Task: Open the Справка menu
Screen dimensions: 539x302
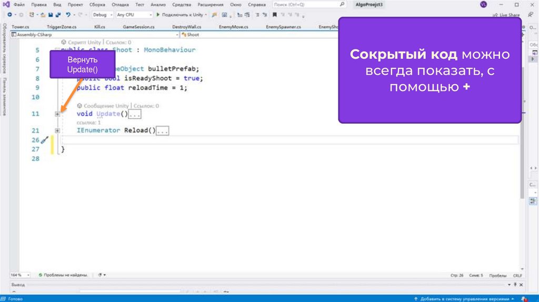Action: 257,4
